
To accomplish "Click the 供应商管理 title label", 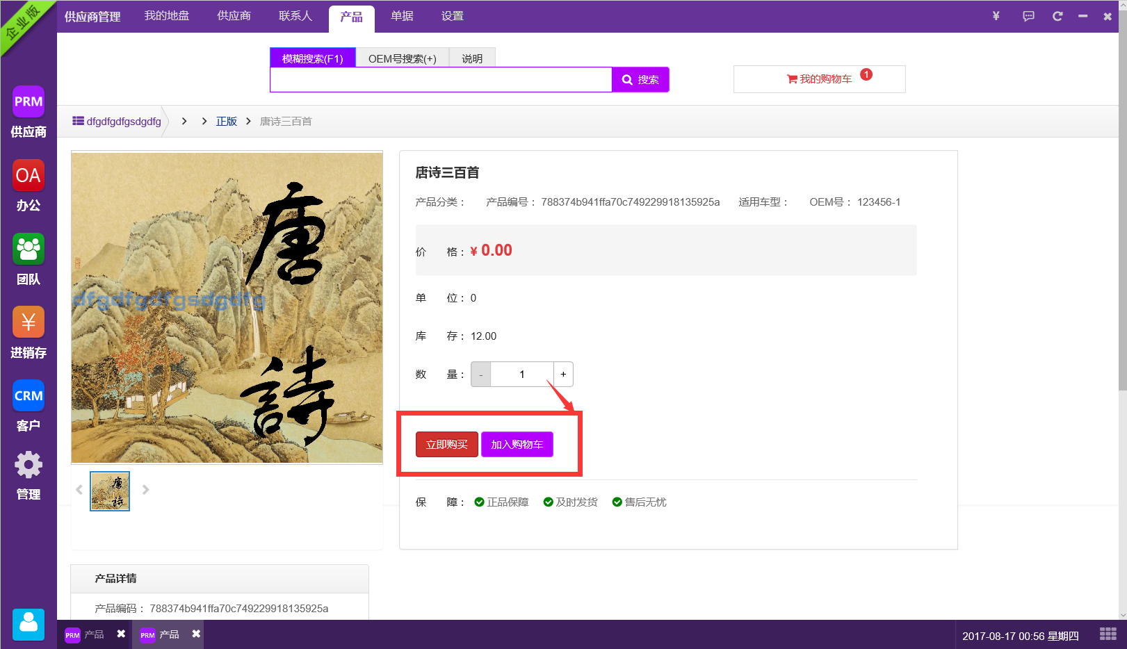I will pos(92,16).
